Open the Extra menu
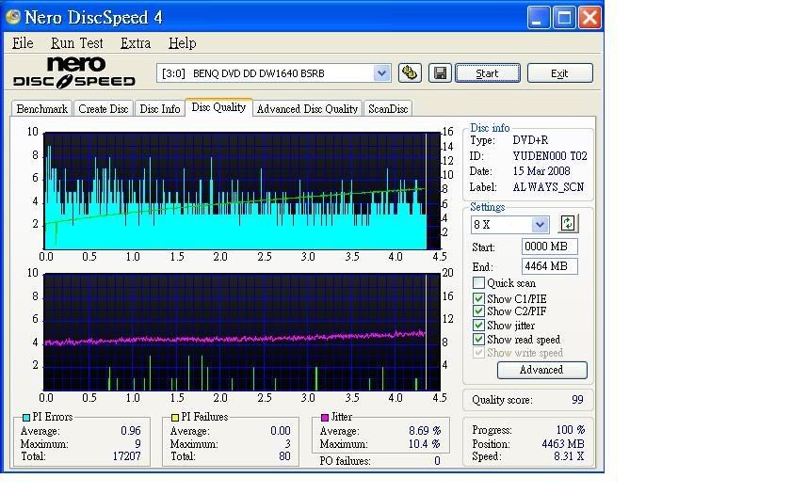The image size is (791, 494). click(136, 43)
